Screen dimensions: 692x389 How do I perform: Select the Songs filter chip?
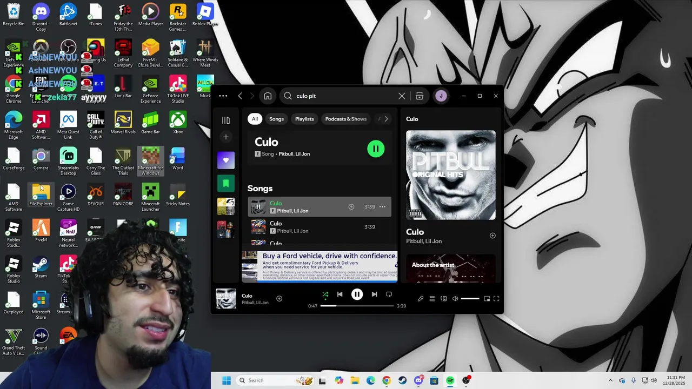coord(276,119)
